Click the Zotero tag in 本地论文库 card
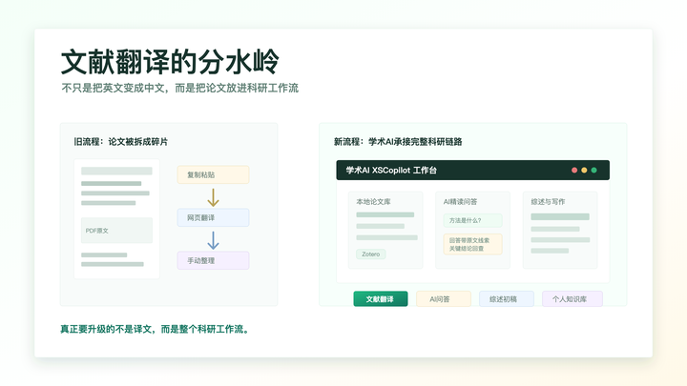The image size is (687, 386). 370,254
